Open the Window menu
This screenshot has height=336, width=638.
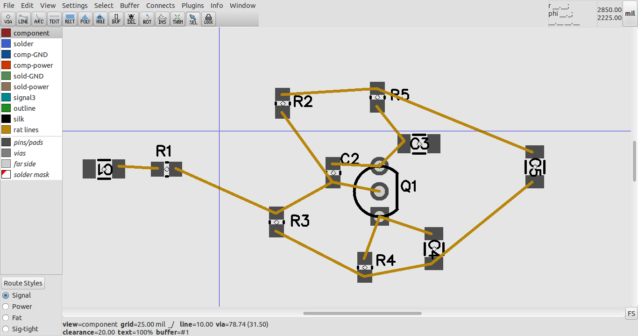pos(242,6)
